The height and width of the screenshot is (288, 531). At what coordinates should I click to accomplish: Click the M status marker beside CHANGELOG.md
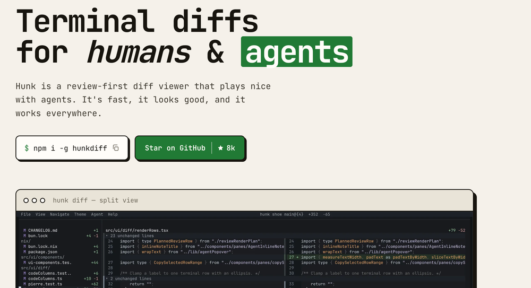coord(24,231)
